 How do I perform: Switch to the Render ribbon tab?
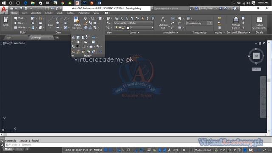(x=49, y=13)
